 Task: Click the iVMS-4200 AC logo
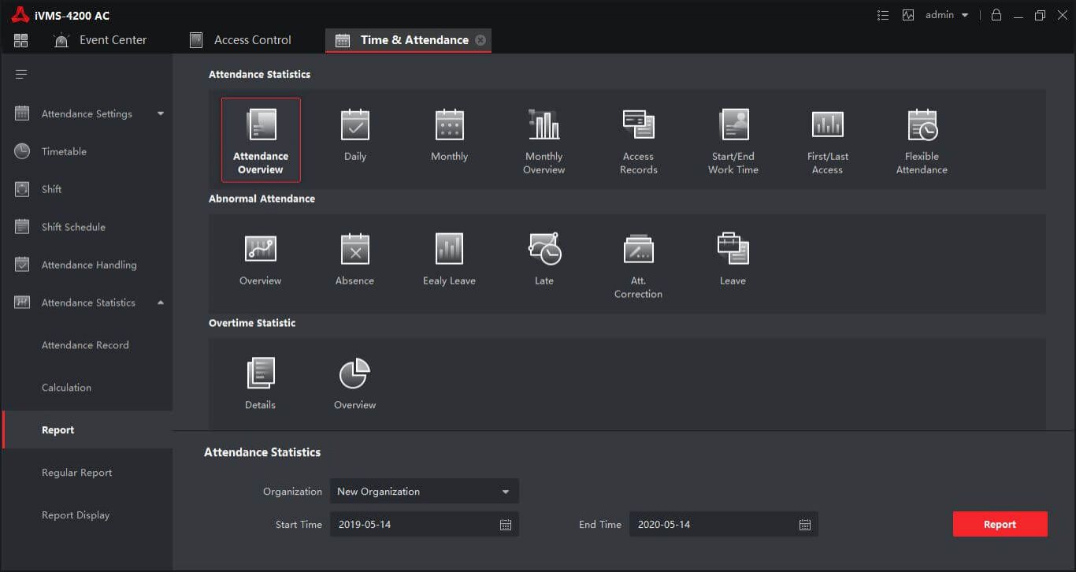[x=20, y=15]
